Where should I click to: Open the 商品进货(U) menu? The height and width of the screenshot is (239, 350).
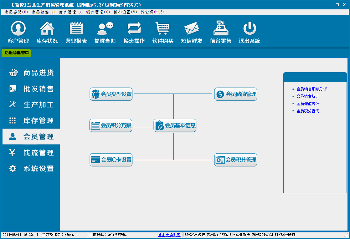17,12
